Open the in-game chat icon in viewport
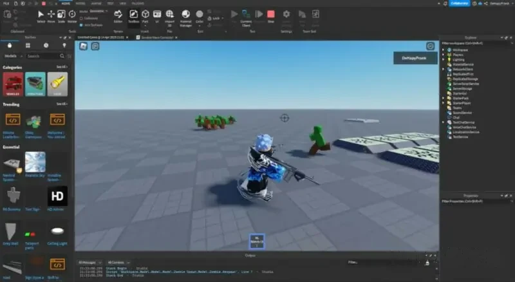The height and width of the screenshot is (282, 515). (x=95, y=46)
